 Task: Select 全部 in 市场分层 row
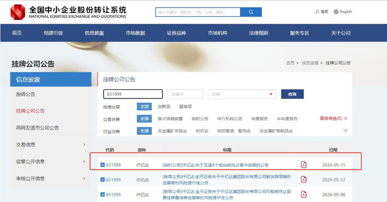tap(144, 107)
